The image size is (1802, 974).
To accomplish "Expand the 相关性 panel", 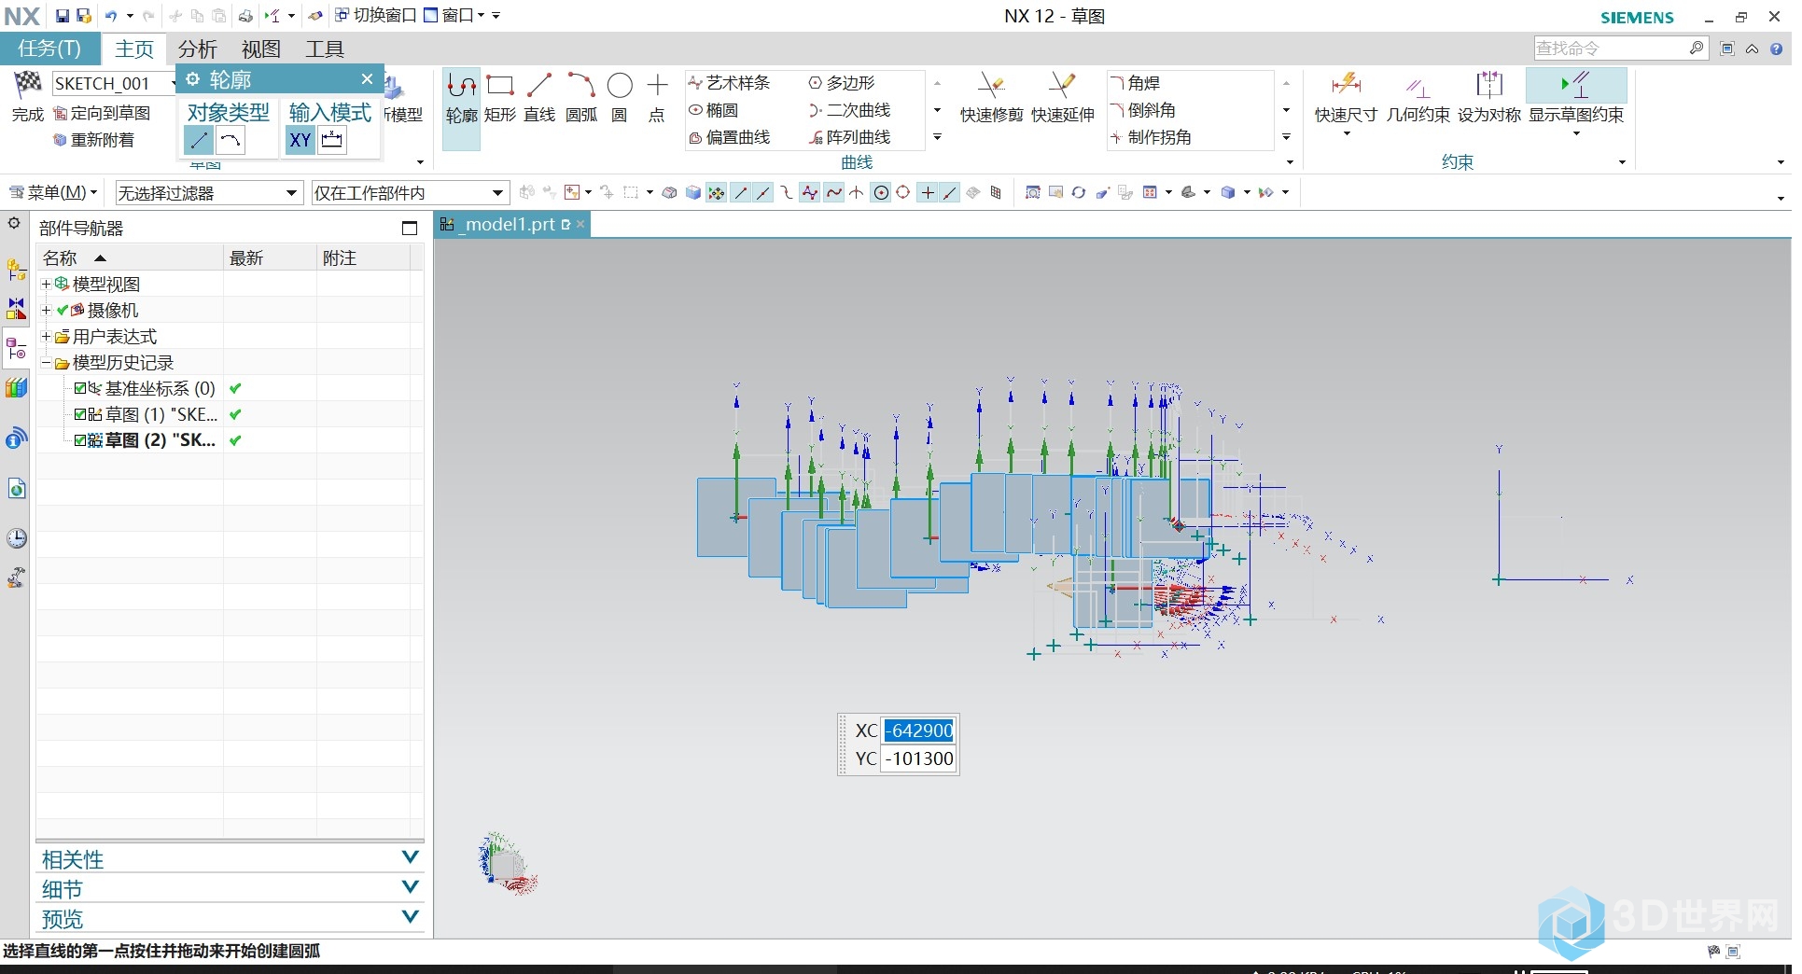I will pos(410,857).
